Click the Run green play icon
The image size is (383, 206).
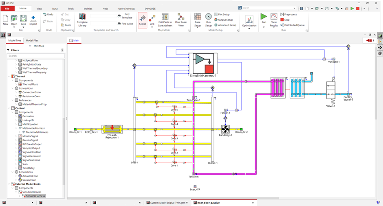click(264, 17)
